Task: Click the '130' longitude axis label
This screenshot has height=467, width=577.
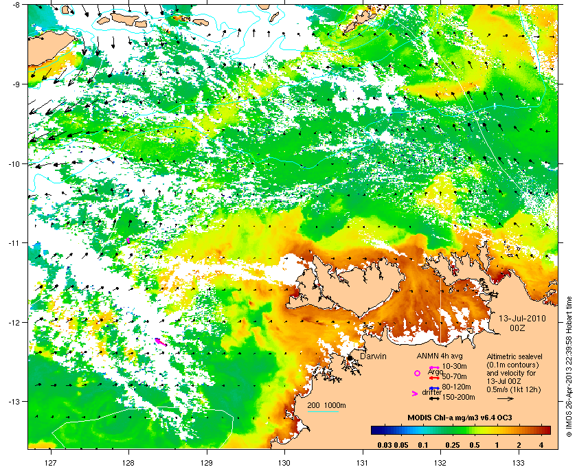Action: [284, 462]
